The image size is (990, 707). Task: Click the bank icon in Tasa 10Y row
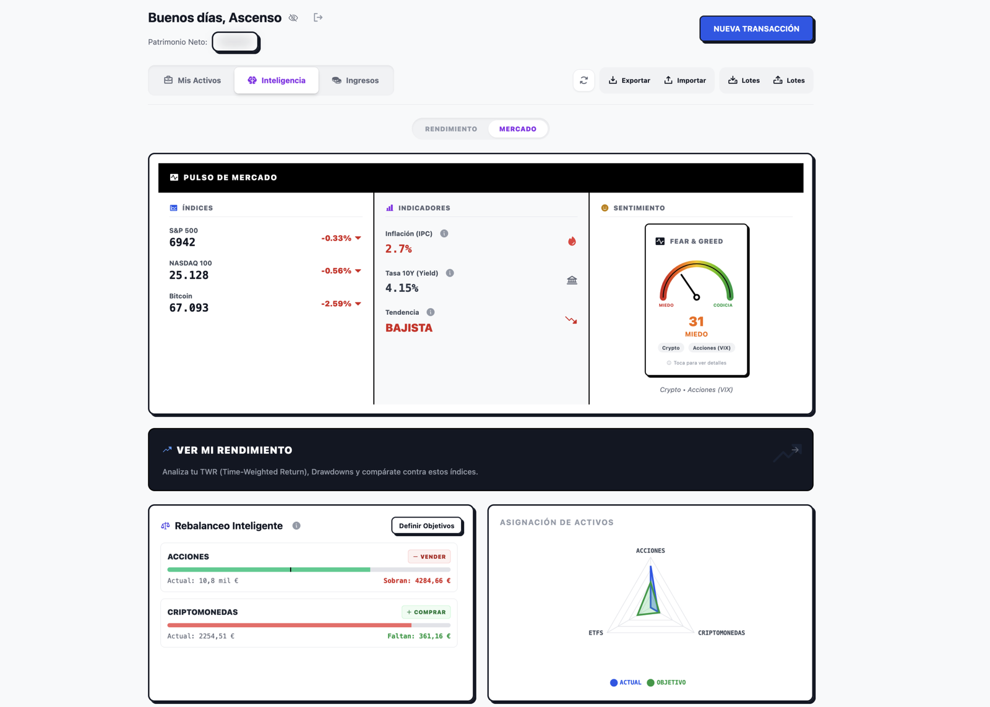click(572, 280)
